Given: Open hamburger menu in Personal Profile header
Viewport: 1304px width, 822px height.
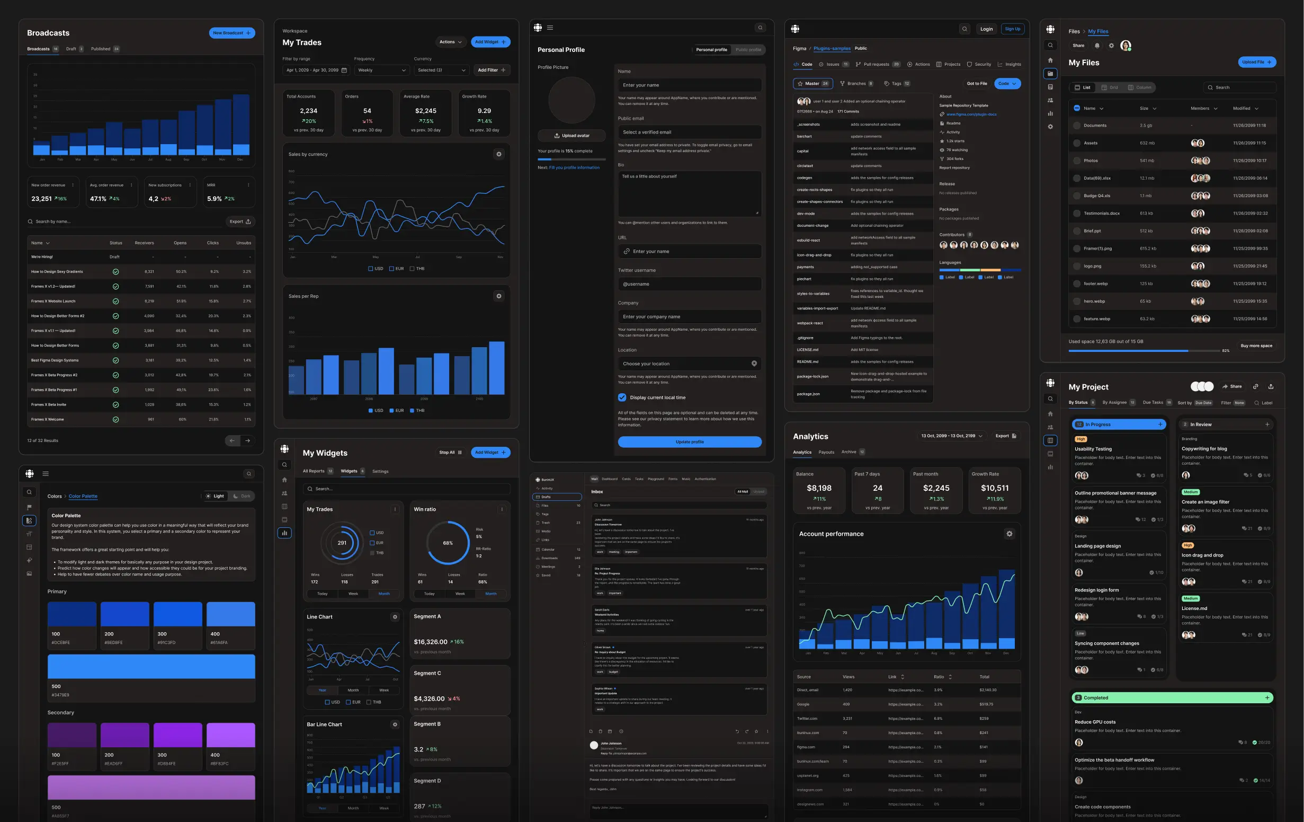Looking at the screenshot, I should click(x=550, y=28).
